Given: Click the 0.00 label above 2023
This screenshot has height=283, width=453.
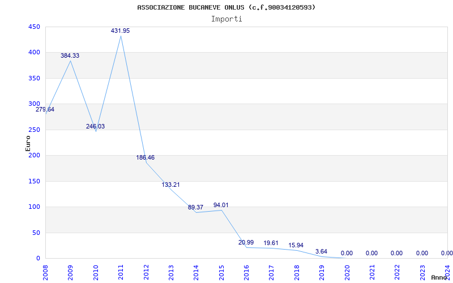Looking at the screenshot, I should click(x=422, y=253).
